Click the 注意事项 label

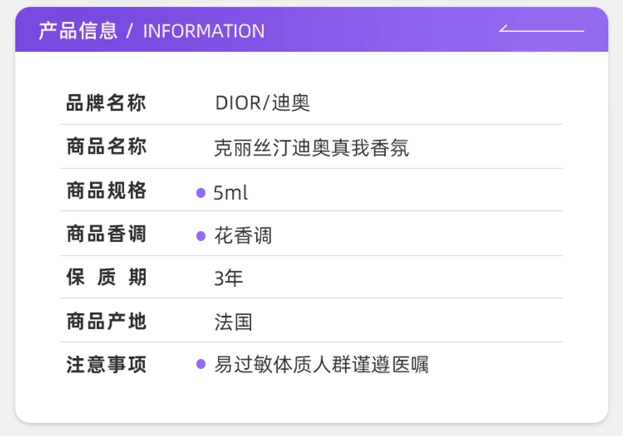[x=106, y=364]
